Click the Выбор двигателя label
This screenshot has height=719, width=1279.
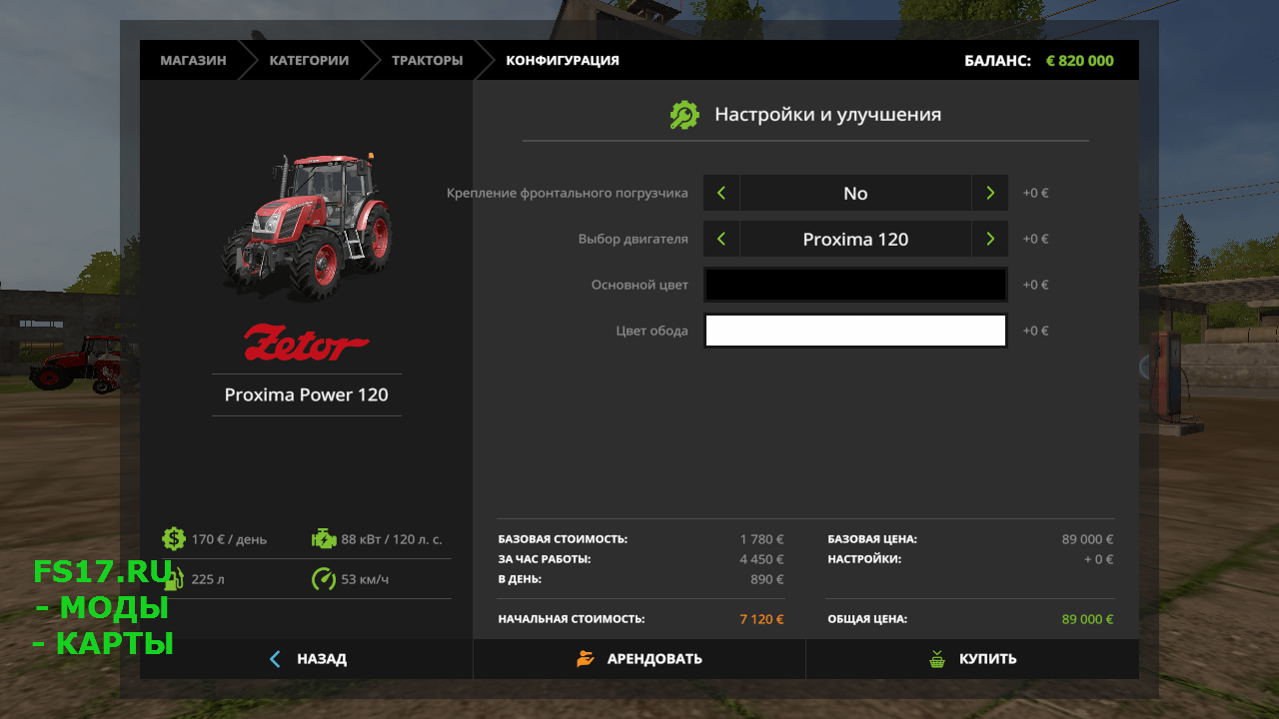tap(634, 239)
